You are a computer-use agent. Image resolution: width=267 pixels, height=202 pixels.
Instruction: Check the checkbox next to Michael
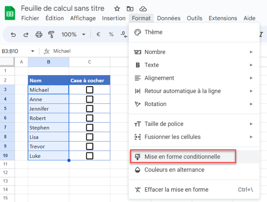click(x=90, y=90)
